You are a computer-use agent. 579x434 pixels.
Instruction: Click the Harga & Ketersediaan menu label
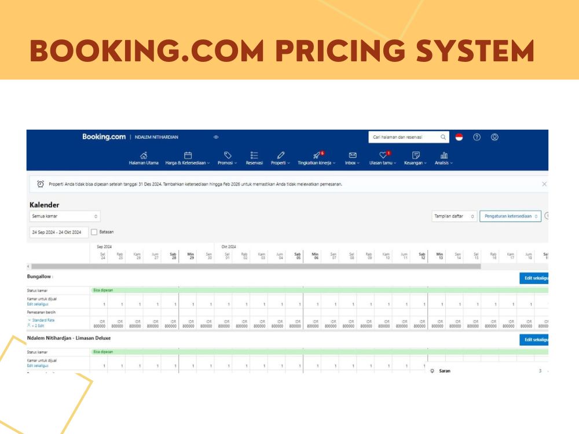tap(185, 163)
